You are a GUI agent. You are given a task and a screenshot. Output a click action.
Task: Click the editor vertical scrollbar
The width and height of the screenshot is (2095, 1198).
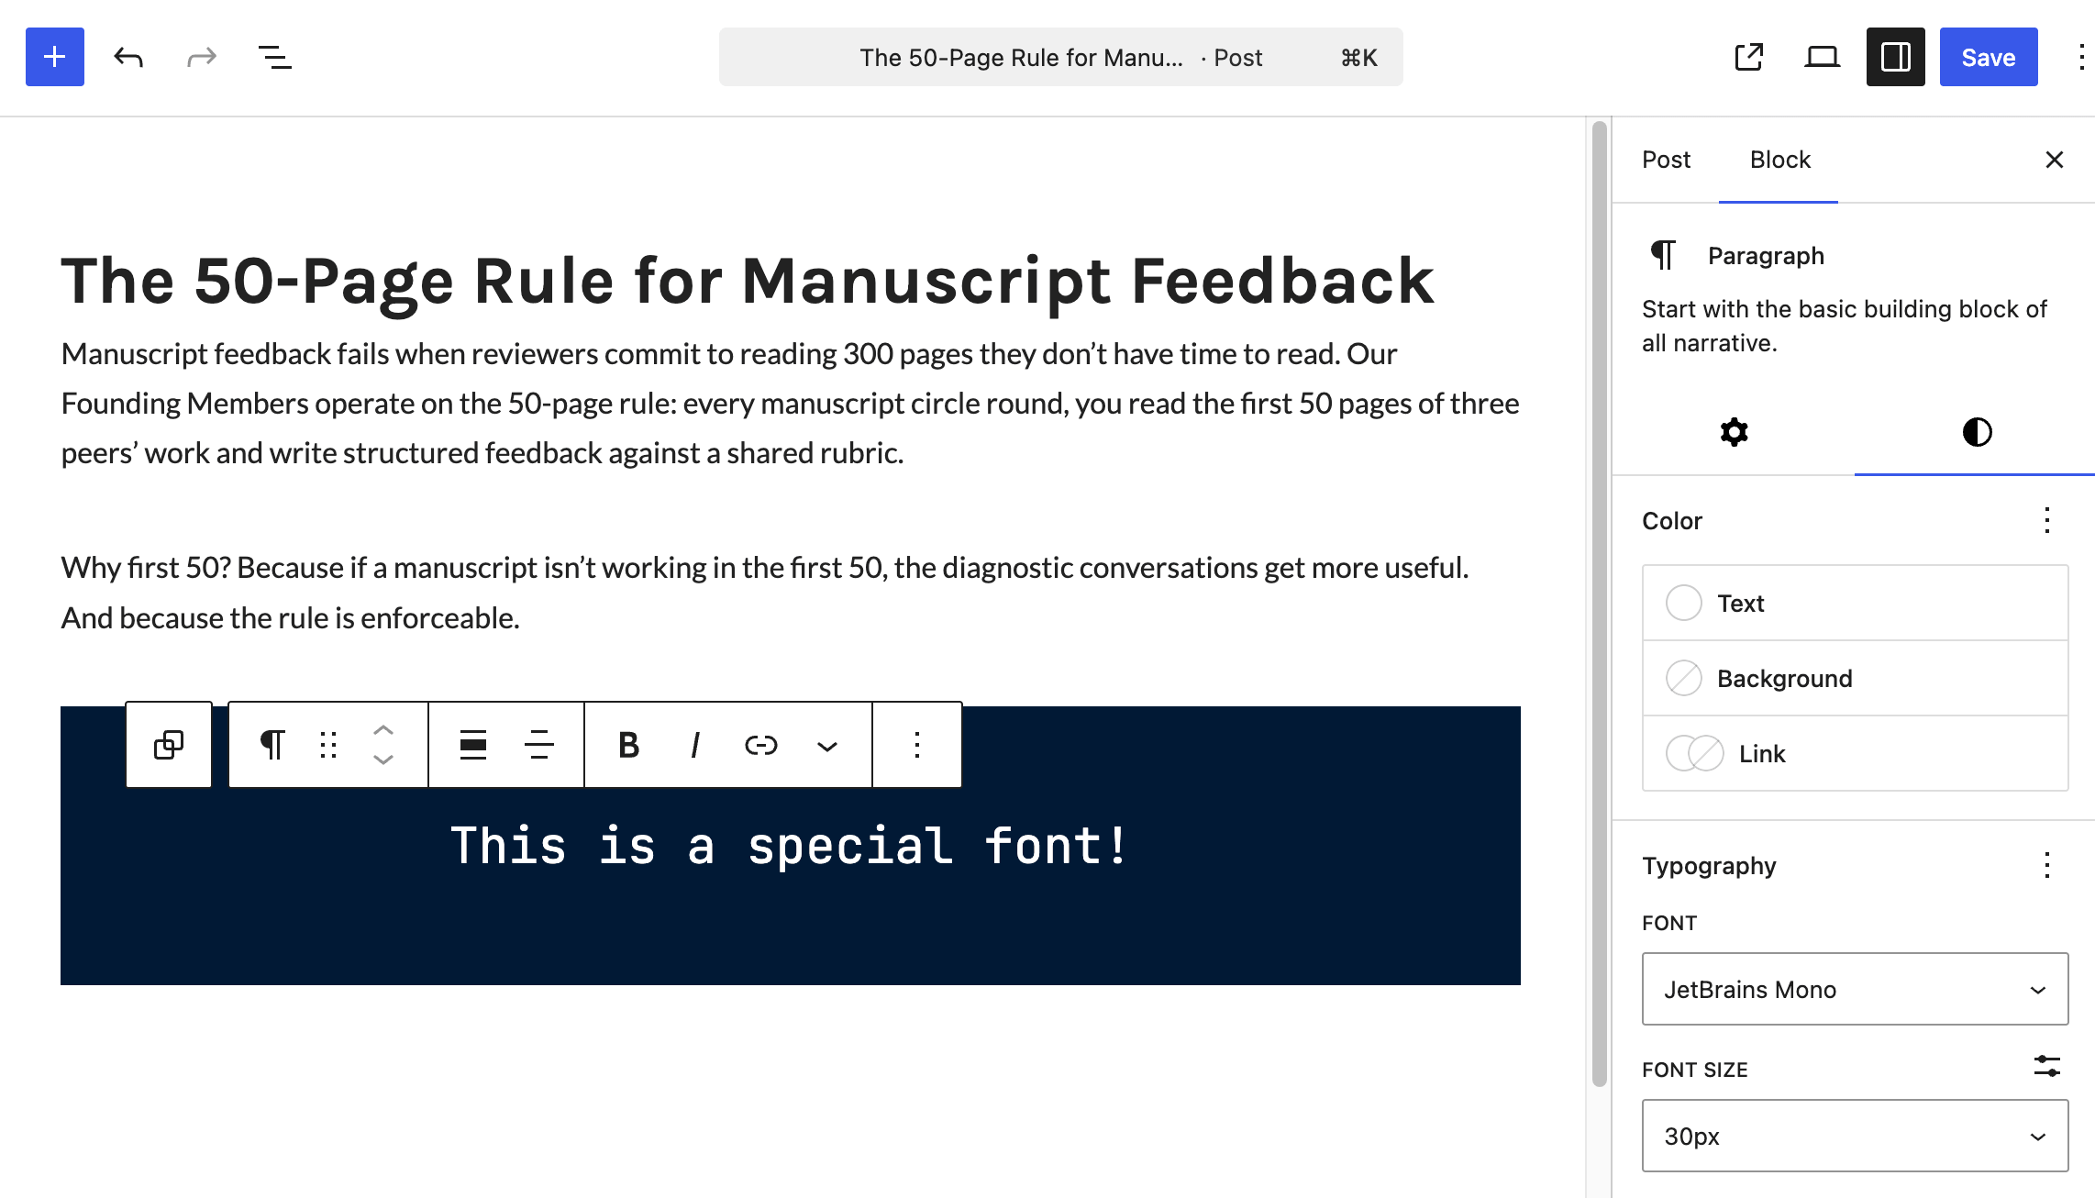(x=1599, y=605)
